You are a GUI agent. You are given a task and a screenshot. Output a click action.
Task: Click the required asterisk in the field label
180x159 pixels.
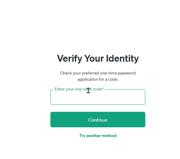pyautogui.click(x=103, y=88)
